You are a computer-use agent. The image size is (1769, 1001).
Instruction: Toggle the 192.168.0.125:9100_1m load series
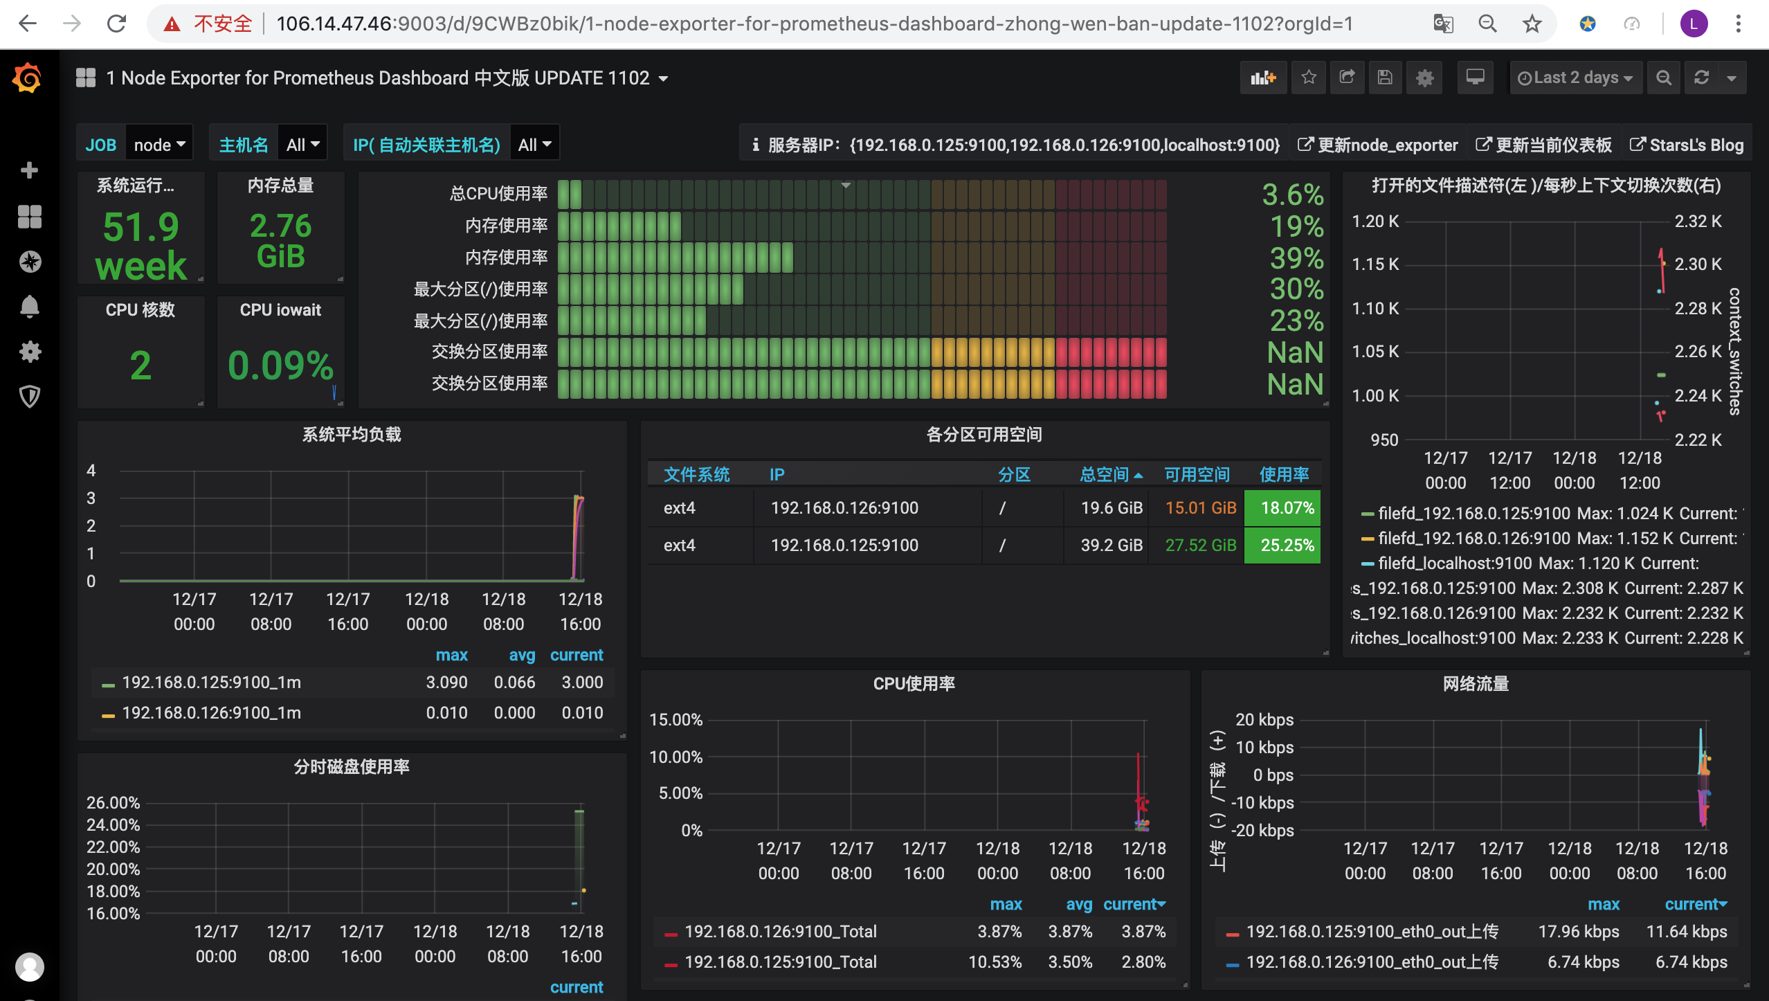[x=211, y=683]
